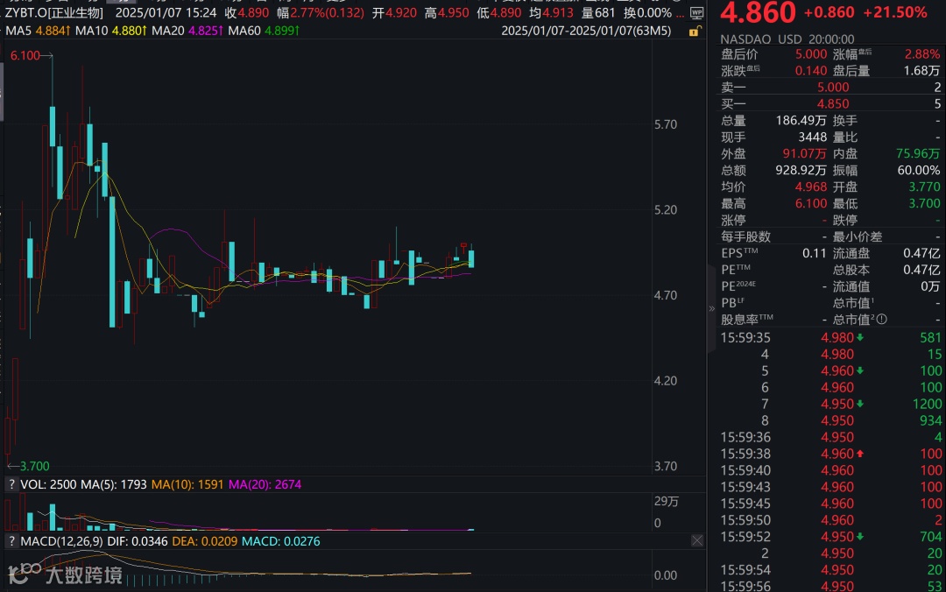Collapse the right quote panel with double-arrow
The width and height of the screenshot is (946, 592).
pos(711,308)
